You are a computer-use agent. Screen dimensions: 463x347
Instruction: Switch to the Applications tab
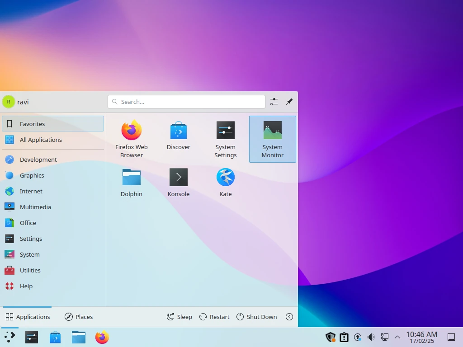point(28,317)
